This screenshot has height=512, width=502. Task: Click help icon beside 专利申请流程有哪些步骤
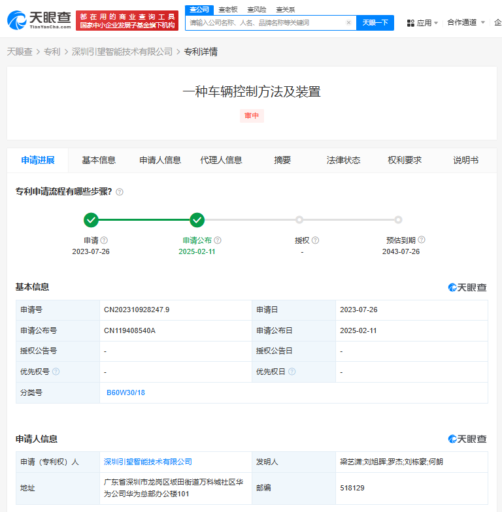coord(120,192)
